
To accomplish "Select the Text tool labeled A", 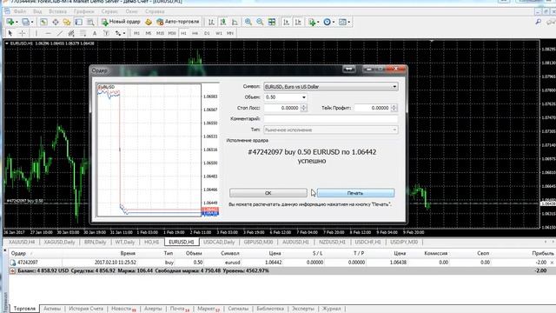I will click(x=95, y=33).
